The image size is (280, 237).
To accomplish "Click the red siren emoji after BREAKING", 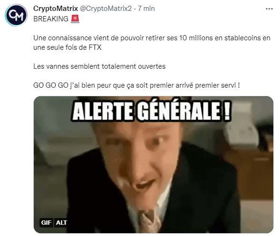I will (x=75, y=19).
